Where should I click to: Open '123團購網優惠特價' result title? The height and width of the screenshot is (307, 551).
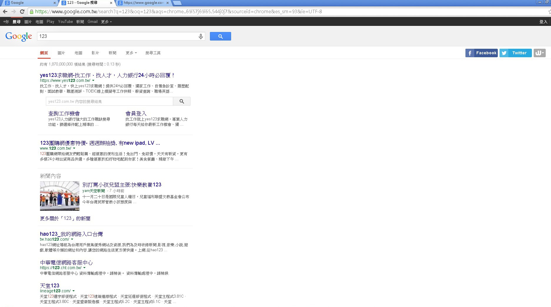coord(100,143)
